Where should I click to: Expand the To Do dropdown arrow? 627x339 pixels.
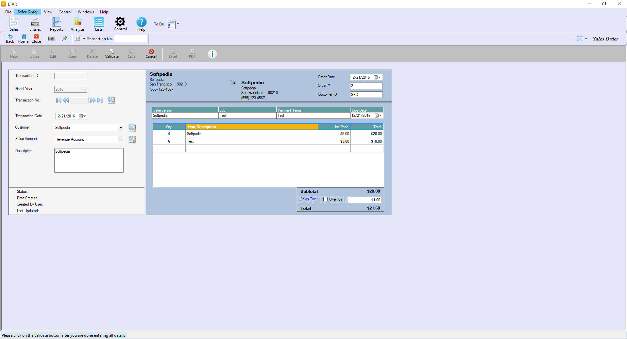(x=178, y=24)
